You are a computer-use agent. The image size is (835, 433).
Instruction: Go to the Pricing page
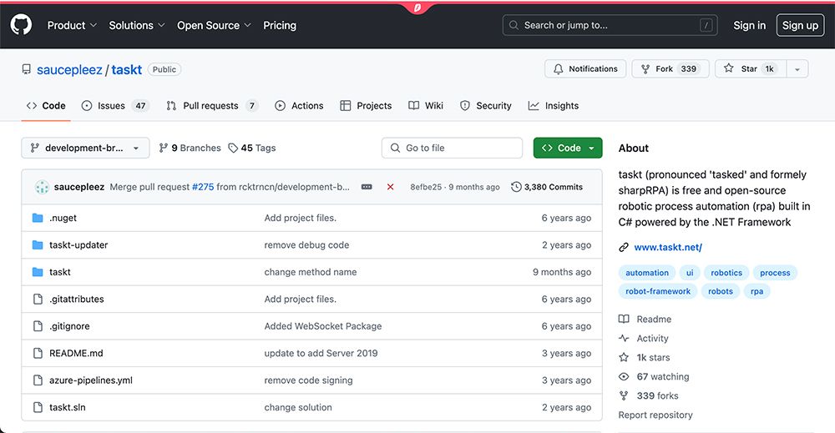pos(280,25)
